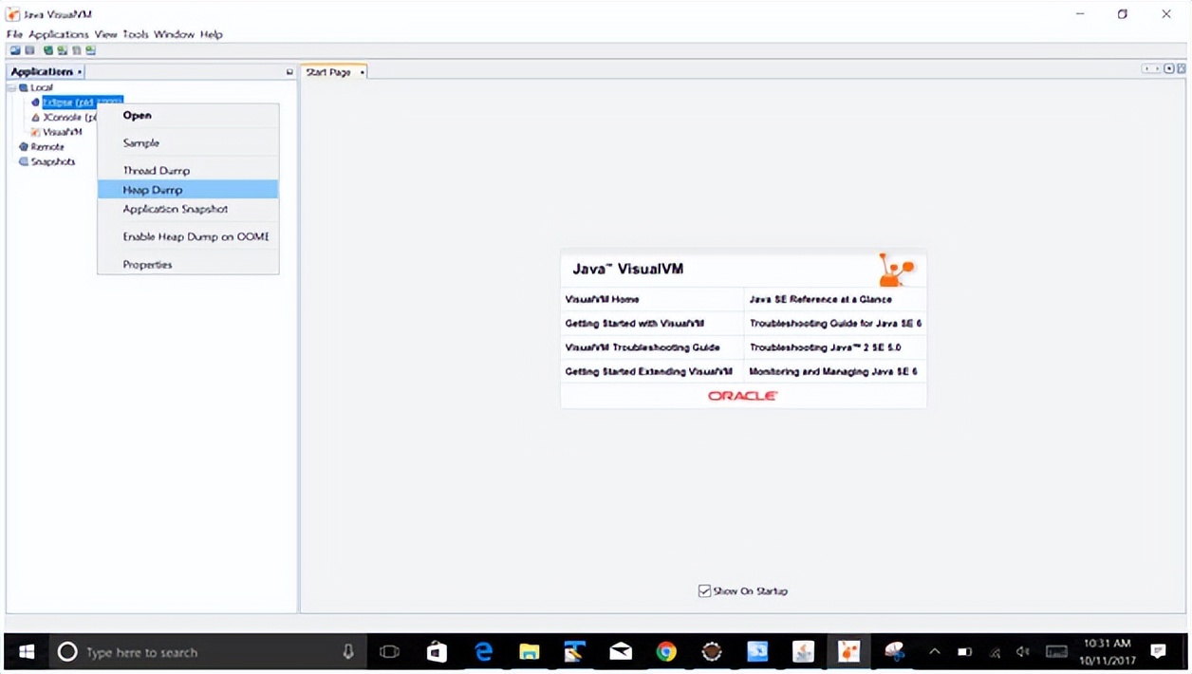This screenshot has height=674, width=1192.
Task: Click the volume icon in the system tray
Action: coord(1023,652)
